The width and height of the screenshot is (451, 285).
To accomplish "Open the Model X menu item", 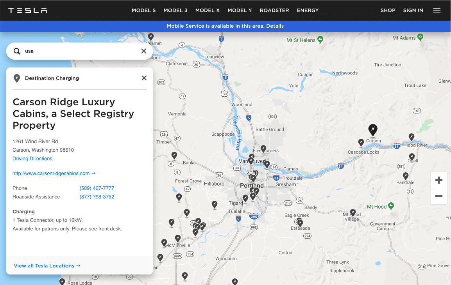I will [x=208, y=11].
